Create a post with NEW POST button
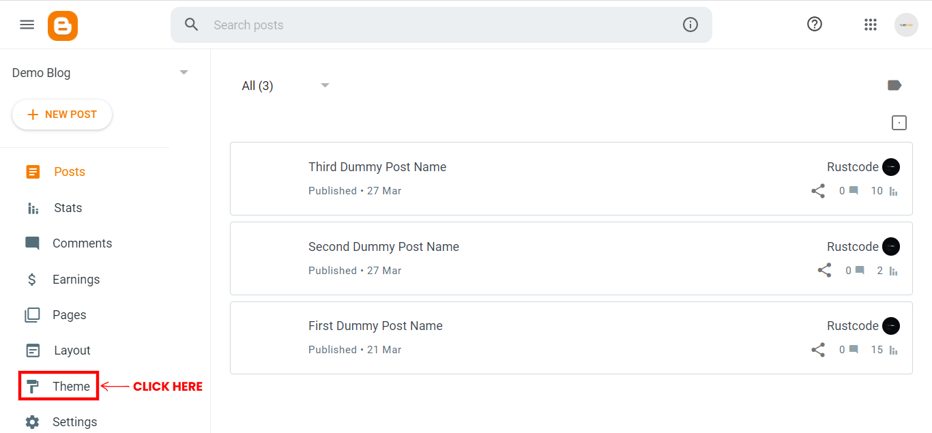The width and height of the screenshot is (932, 433). [62, 115]
